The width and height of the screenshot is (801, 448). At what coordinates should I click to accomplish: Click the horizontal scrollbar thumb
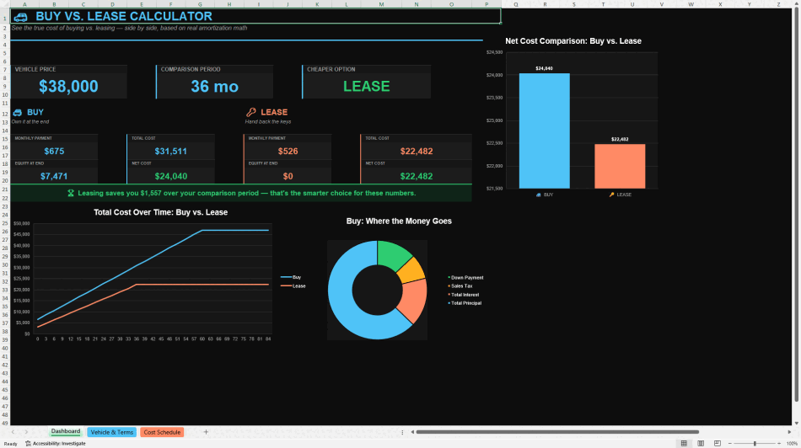pos(556,432)
